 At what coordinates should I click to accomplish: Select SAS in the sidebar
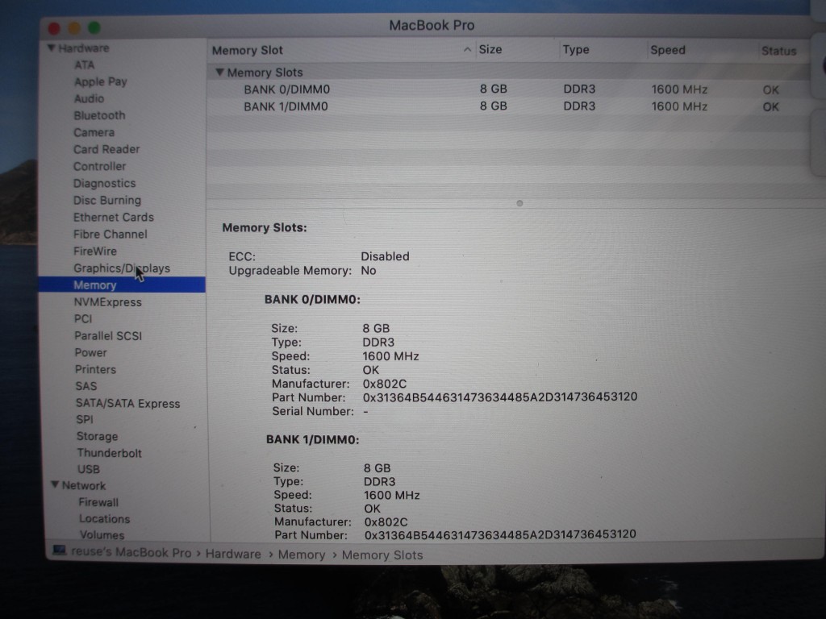(x=86, y=386)
